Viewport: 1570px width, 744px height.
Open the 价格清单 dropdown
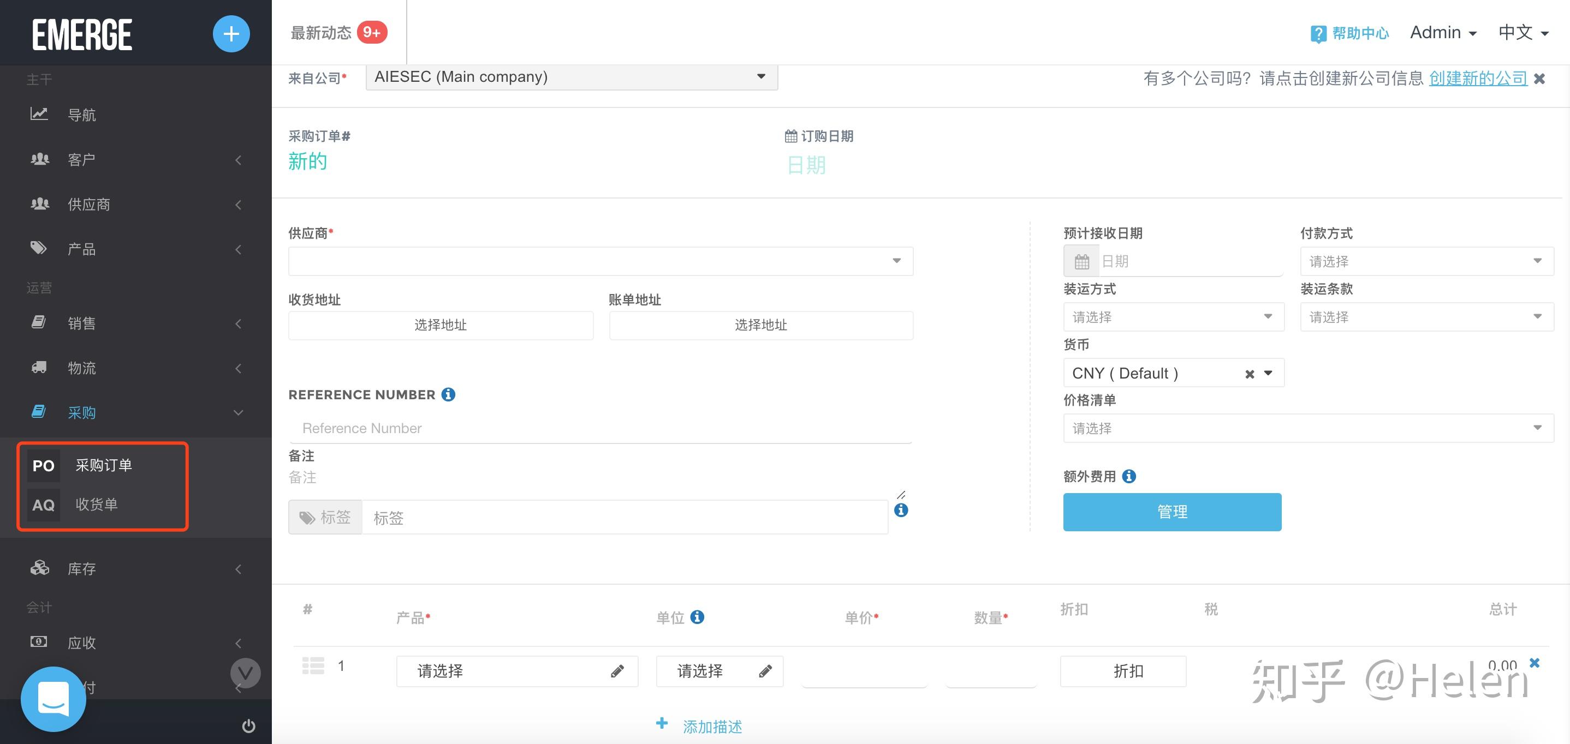click(1309, 429)
